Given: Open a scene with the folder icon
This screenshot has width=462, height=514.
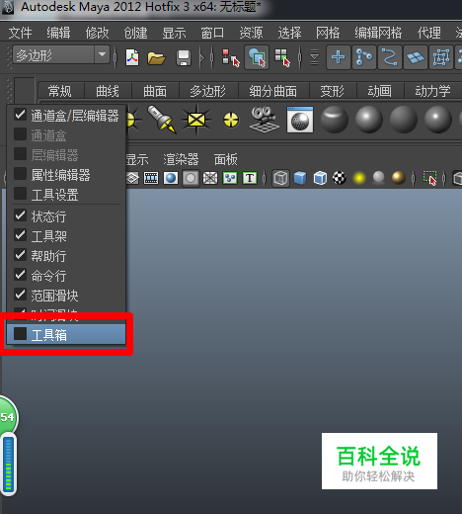Looking at the screenshot, I should 156,58.
